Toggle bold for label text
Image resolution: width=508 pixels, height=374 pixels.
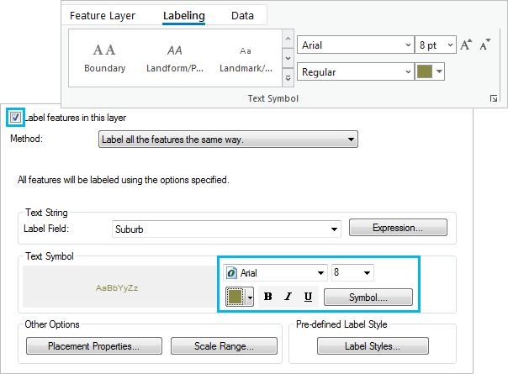tap(268, 297)
